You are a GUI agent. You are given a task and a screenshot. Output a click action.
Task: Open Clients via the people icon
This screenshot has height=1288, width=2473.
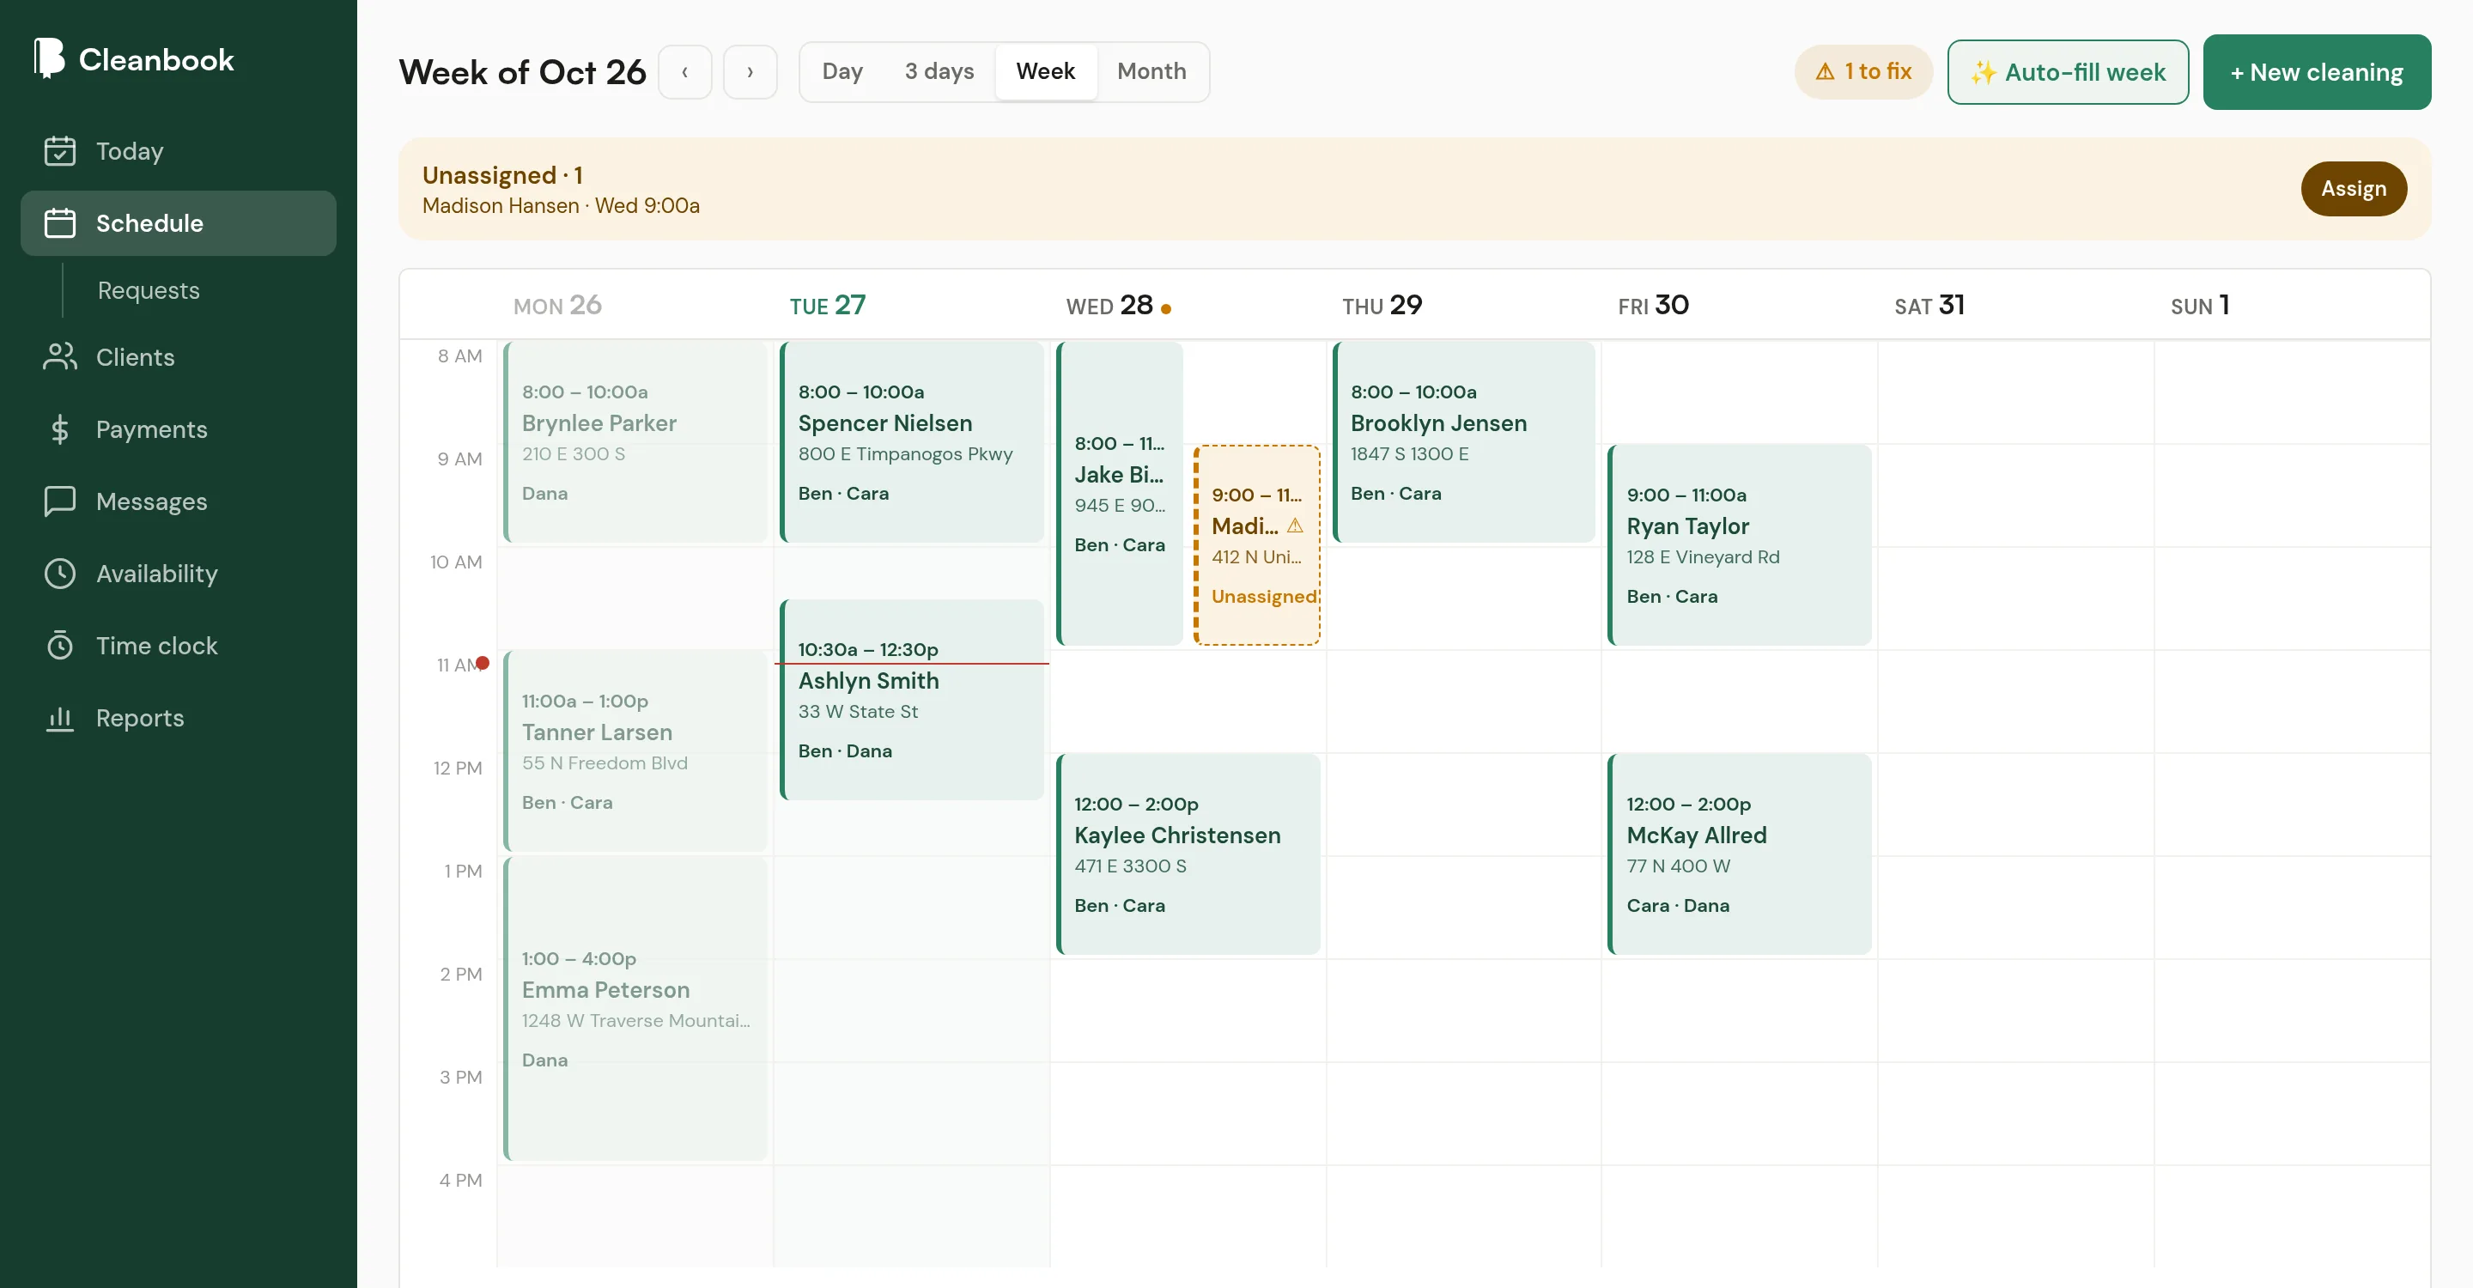click(59, 357)
